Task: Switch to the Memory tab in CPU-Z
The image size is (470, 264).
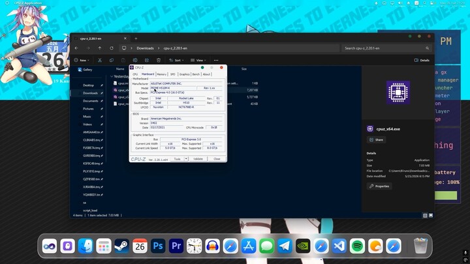Action: coord(162,74)
